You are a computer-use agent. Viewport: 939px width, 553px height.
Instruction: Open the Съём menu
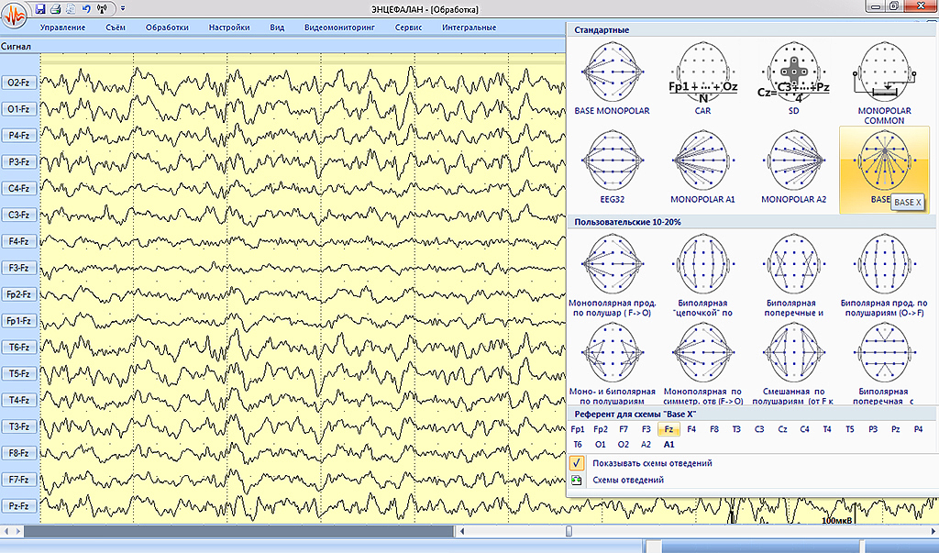coord(116,27)
